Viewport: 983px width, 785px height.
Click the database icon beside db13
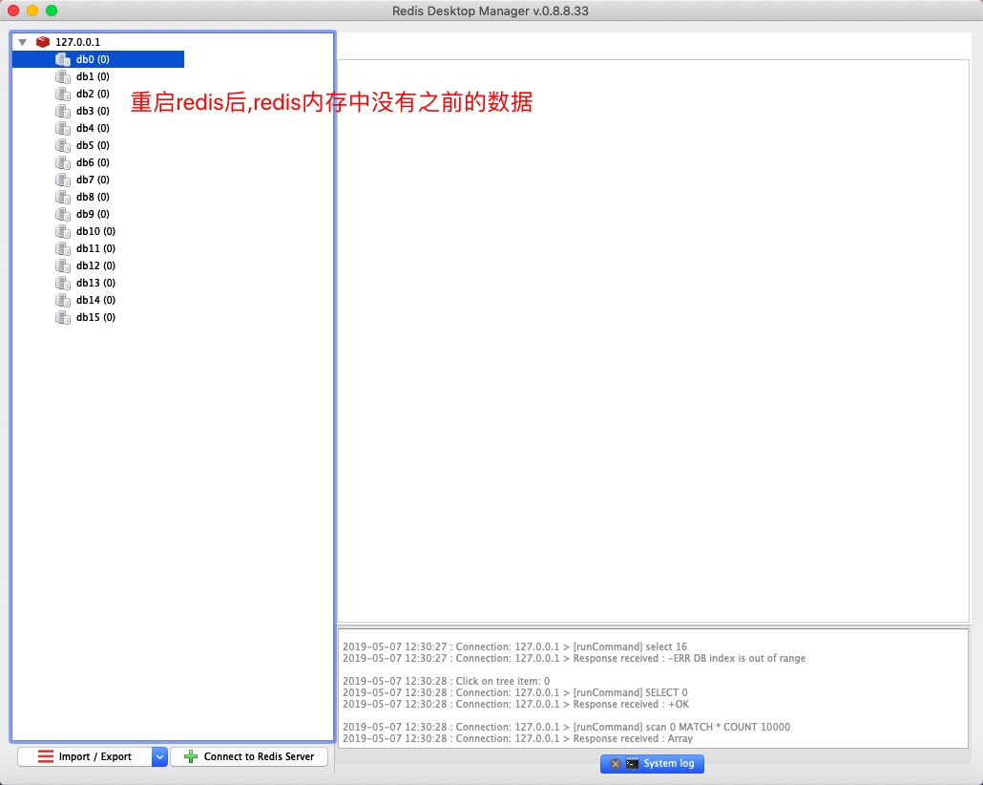63,283
